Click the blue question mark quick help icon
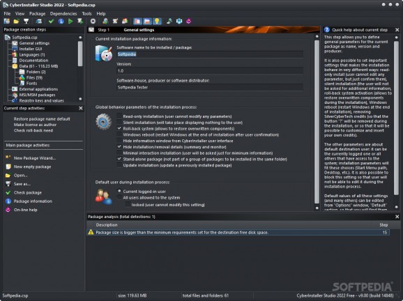 (327, 30)
